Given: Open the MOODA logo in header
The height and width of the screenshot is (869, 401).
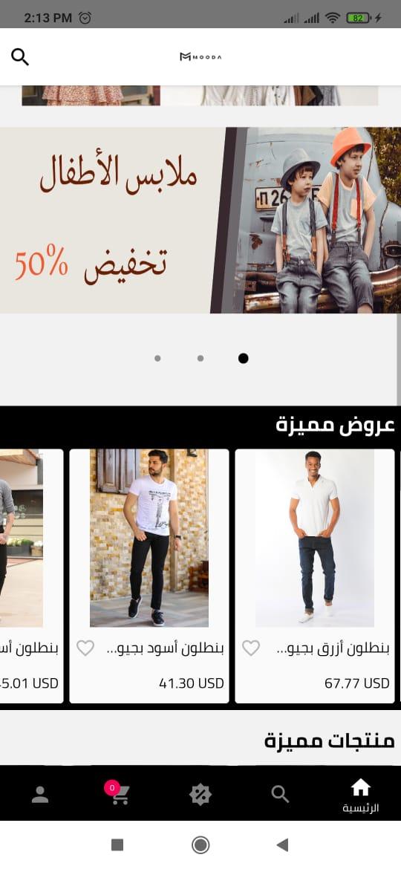Looking at the screenshot, I should [200, 56].
